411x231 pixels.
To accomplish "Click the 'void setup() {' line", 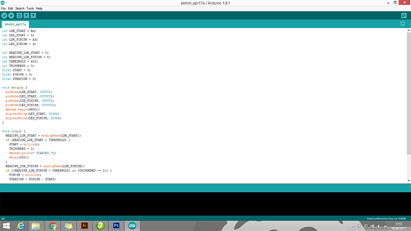I will point(15,87).
